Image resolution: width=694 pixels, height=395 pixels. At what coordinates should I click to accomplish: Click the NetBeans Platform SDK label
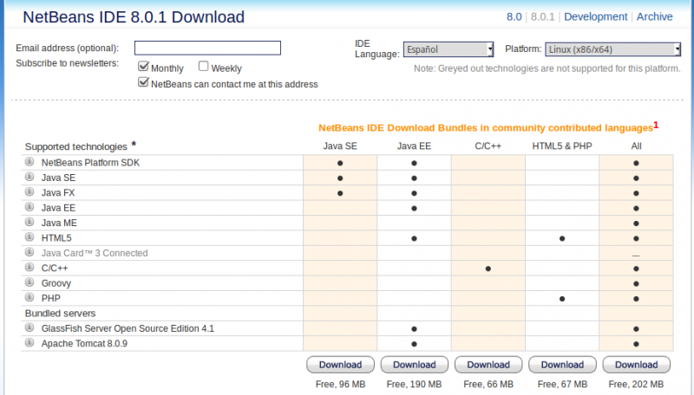point(90,163)
